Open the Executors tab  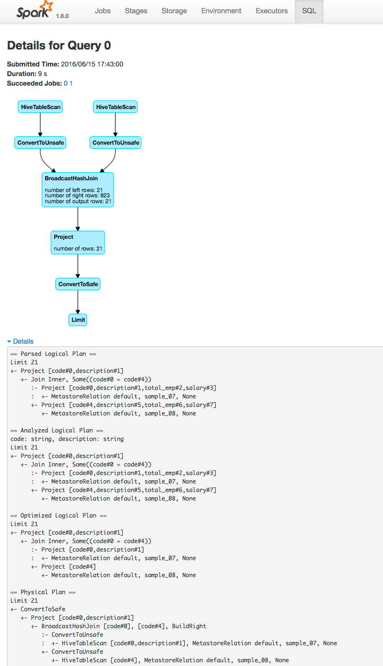[271, 11]
